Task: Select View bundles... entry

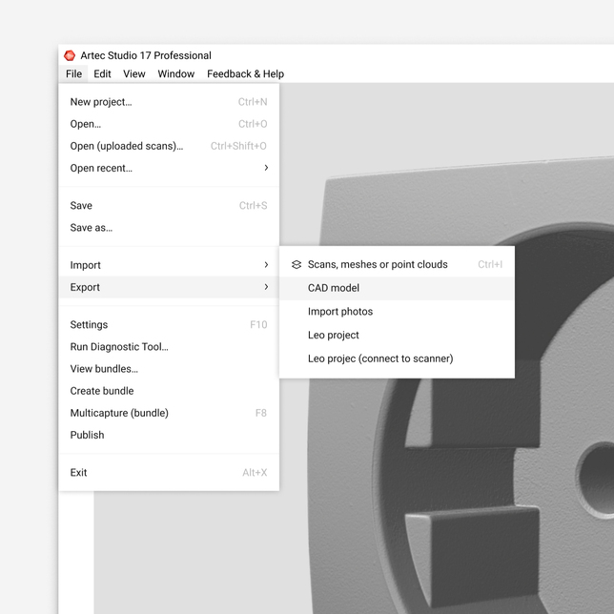Action: pyautogui.click(x=169, y=369)
